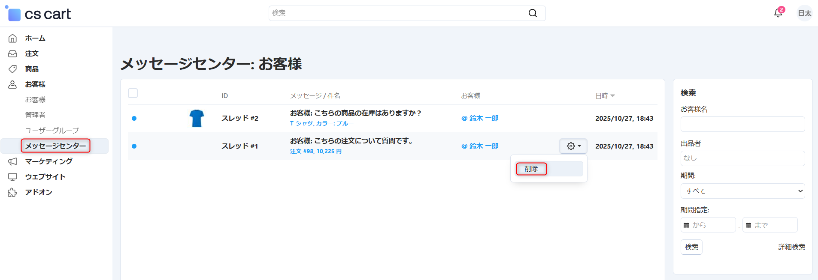
Task: Sort by the 日時 column header arrow
Action: [x=612, y=96]
